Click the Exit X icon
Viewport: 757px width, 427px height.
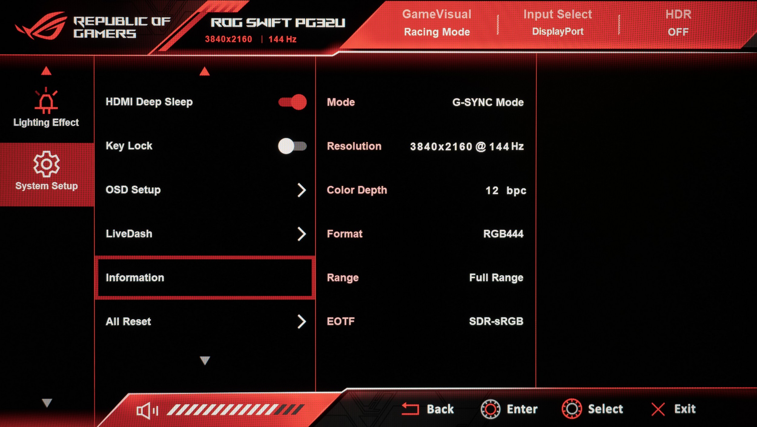pyautogui.click(x=658, y=409)
